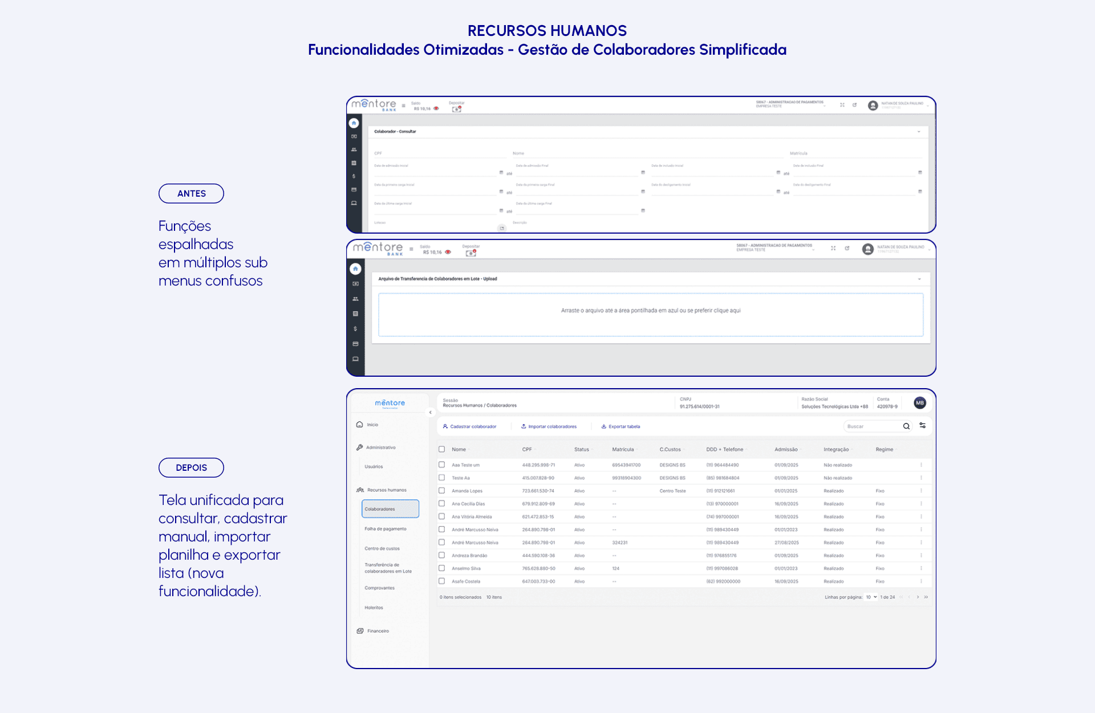Open Folha de pagamento sidebar item

tap(386, 529)
